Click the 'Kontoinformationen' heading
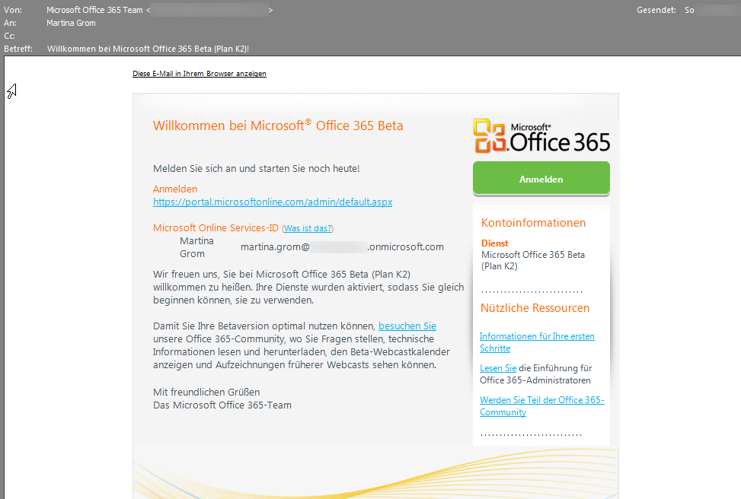The width and height of the screenshot is (741, 499). [x=534, y=223]
